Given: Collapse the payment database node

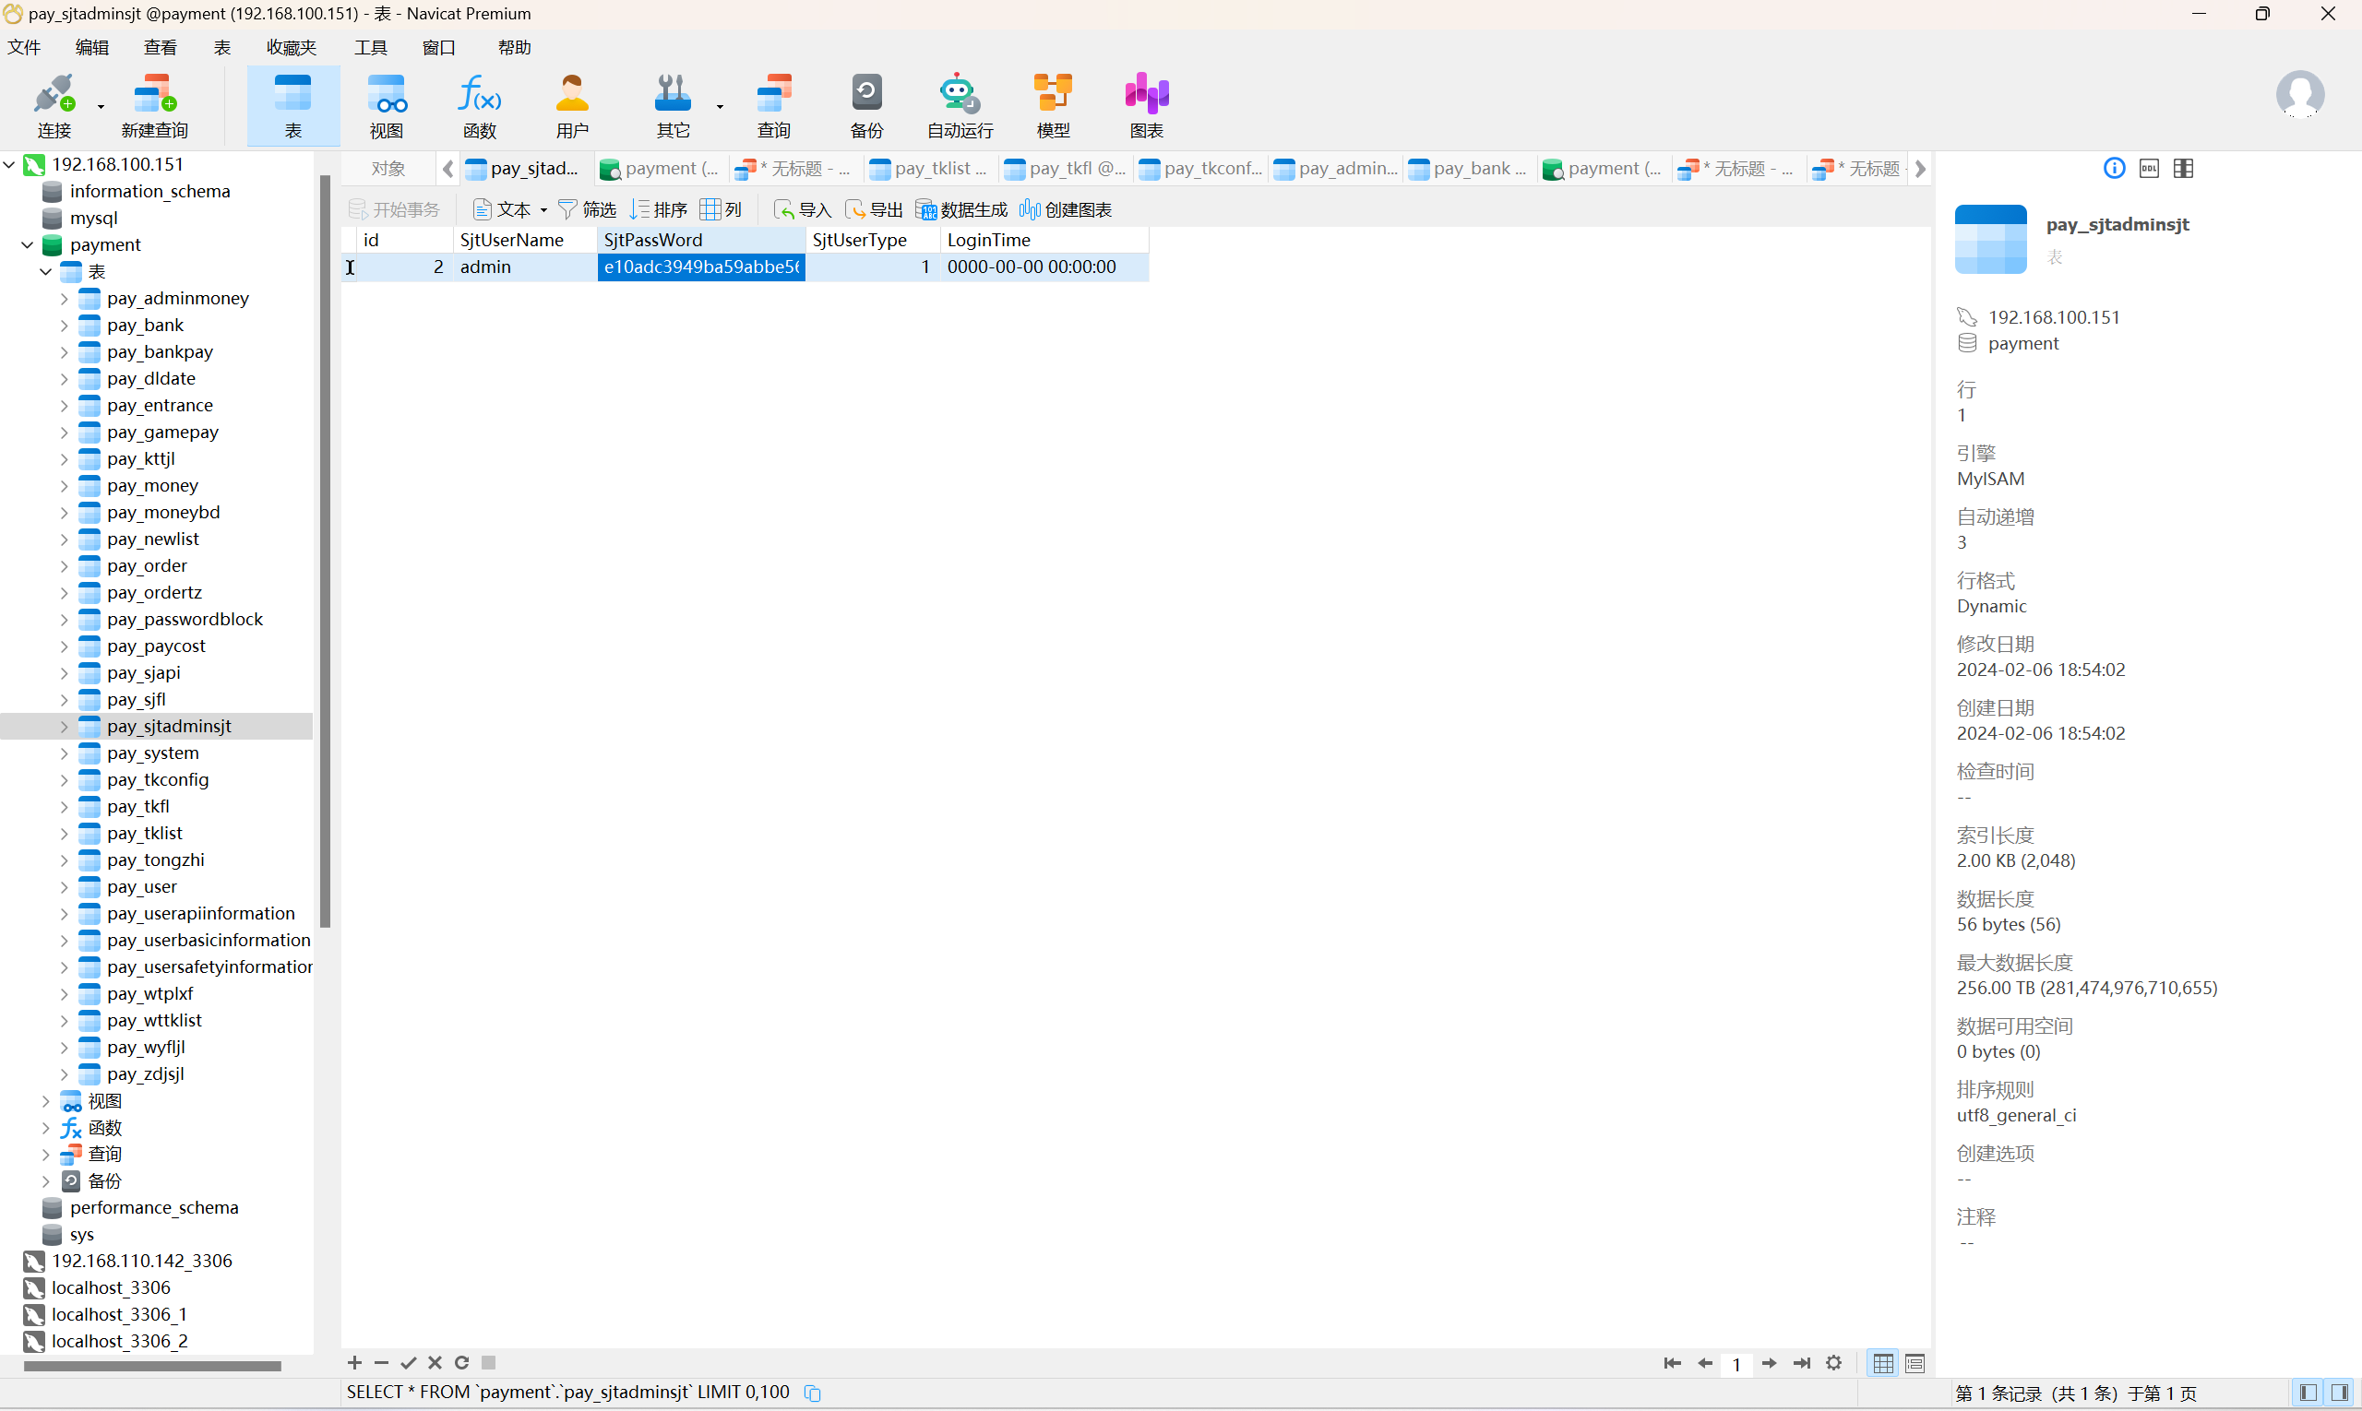Looking at the screenshot, I should (28, 244).
